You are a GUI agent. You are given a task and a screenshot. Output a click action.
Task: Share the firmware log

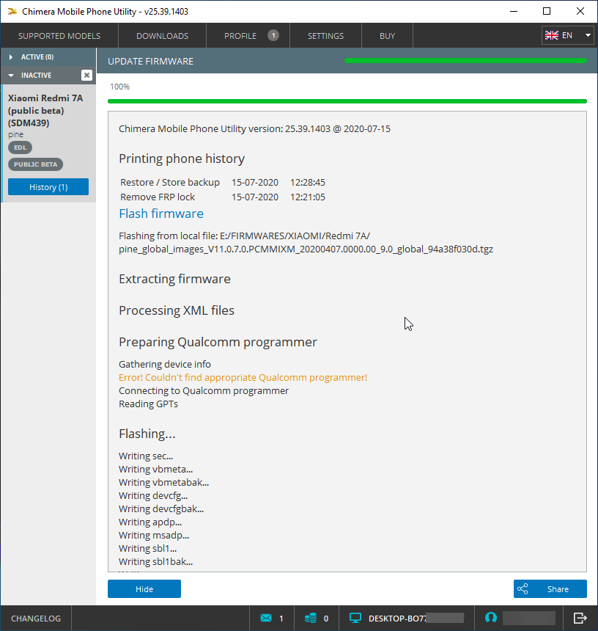click(550, 589)
